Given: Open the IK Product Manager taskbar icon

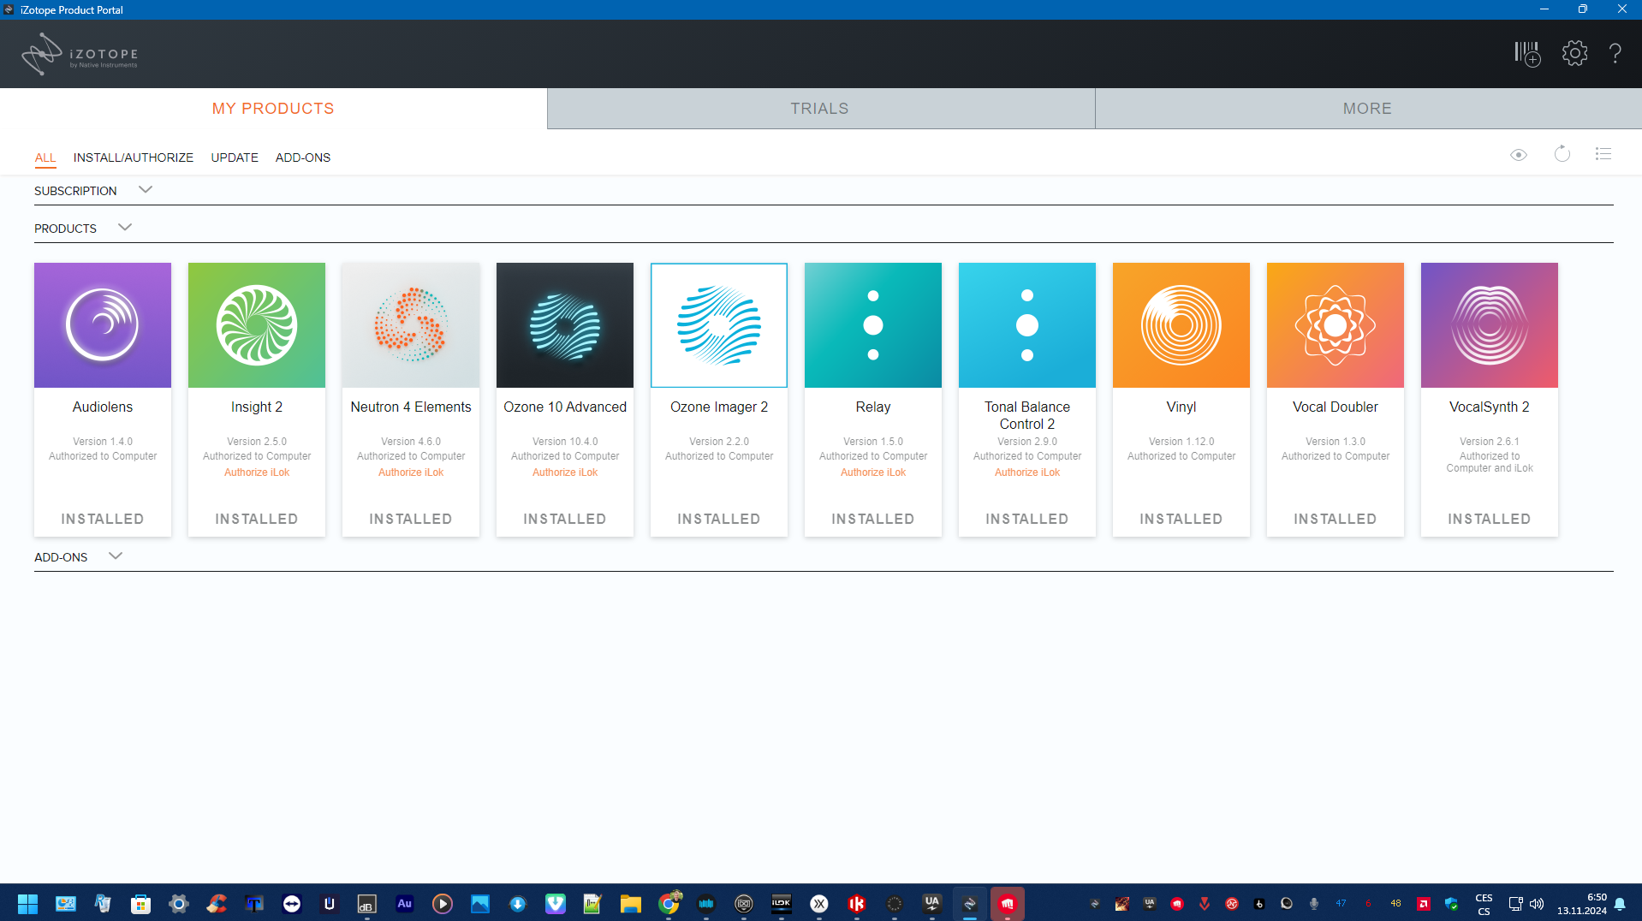Looking at the screenshot, I should coord(857,904).
